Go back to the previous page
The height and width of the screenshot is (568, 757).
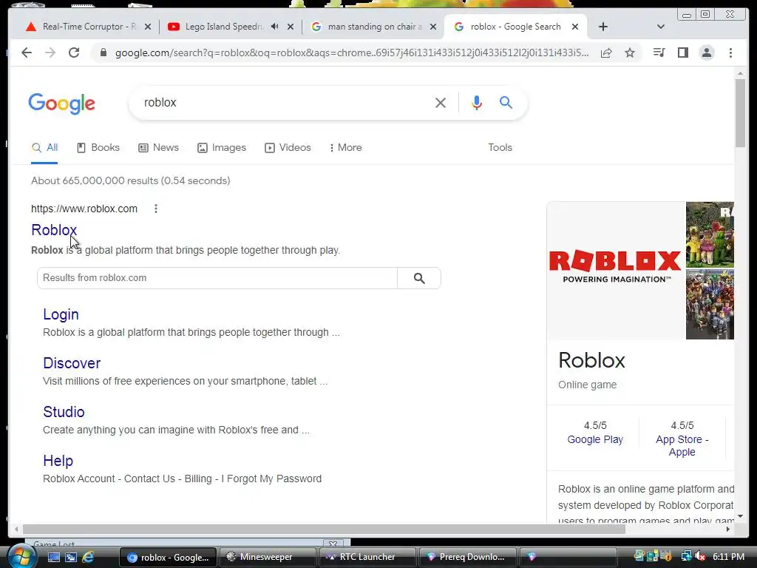[27, 53]
